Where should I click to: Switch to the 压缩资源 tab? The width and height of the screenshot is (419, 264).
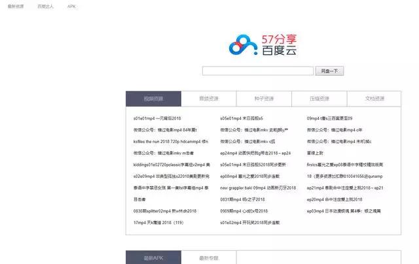coord(319,99)
